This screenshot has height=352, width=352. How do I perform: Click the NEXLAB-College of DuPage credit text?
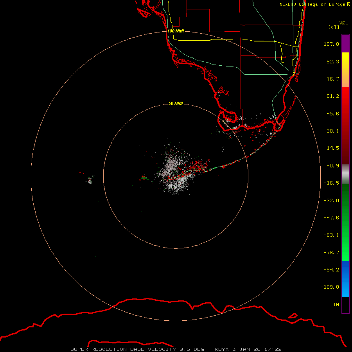(314, 4)
